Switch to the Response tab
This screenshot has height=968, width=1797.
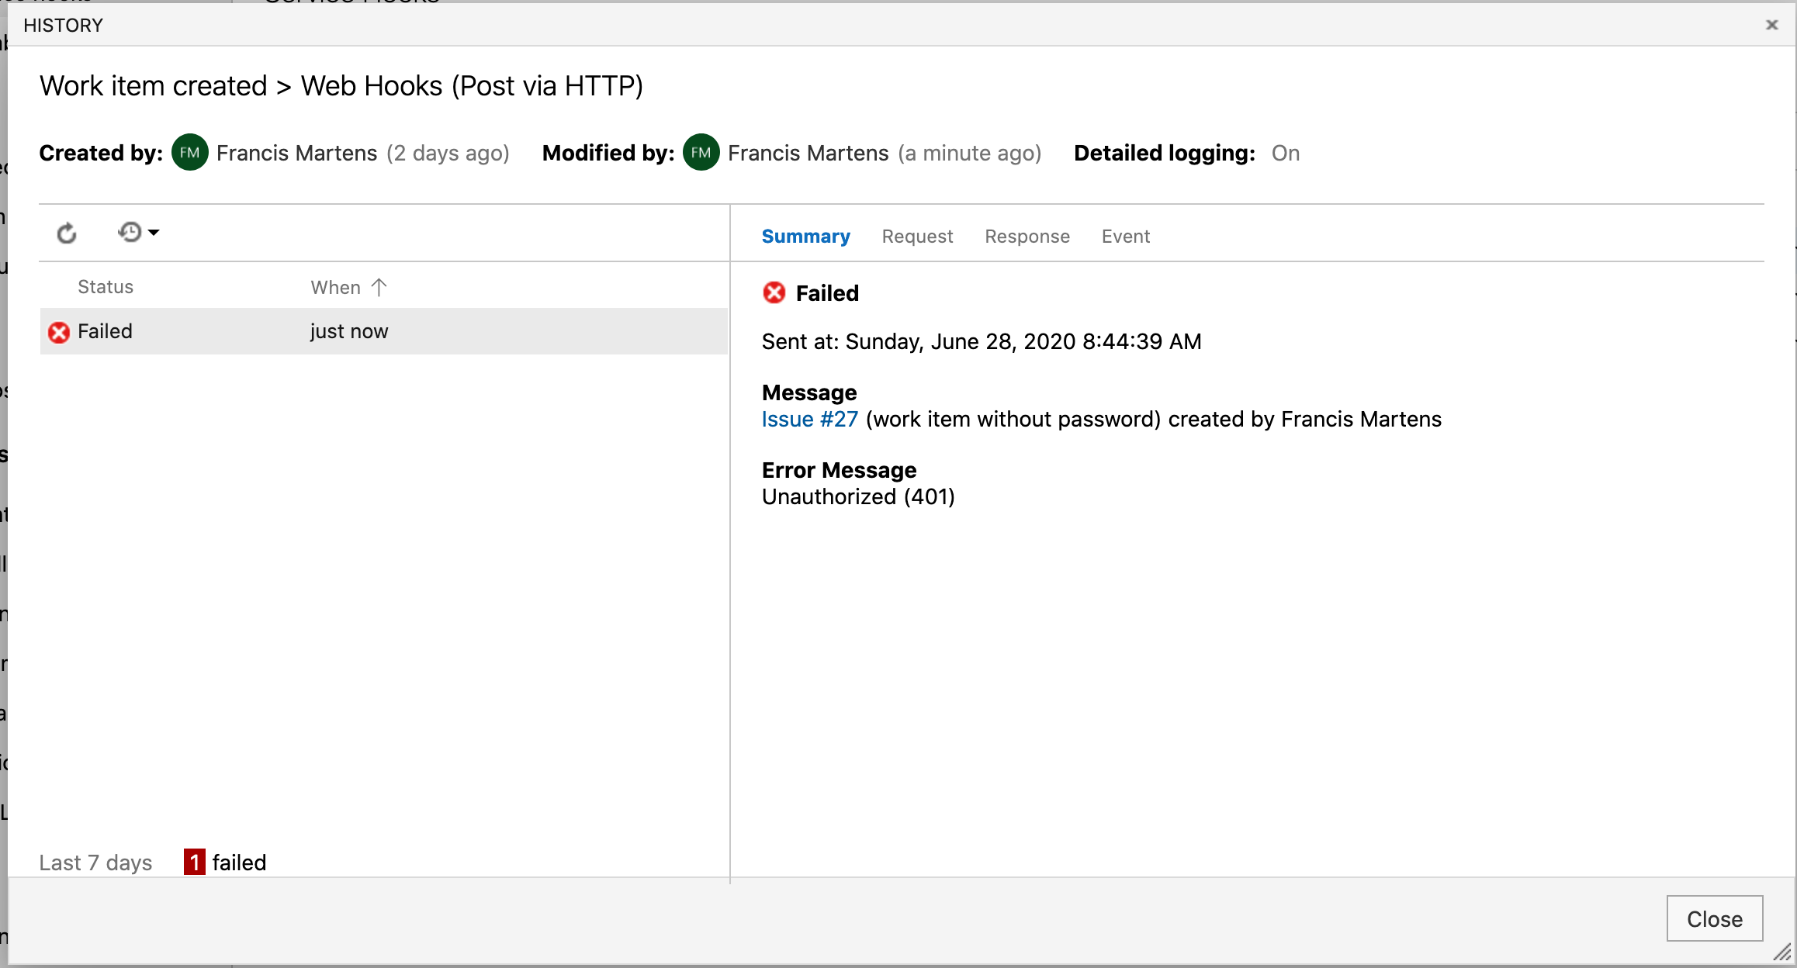coord(1027,237)
